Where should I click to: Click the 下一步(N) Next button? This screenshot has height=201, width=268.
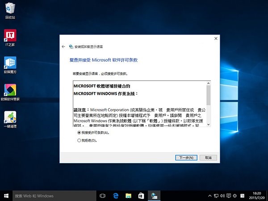[186, 158]
